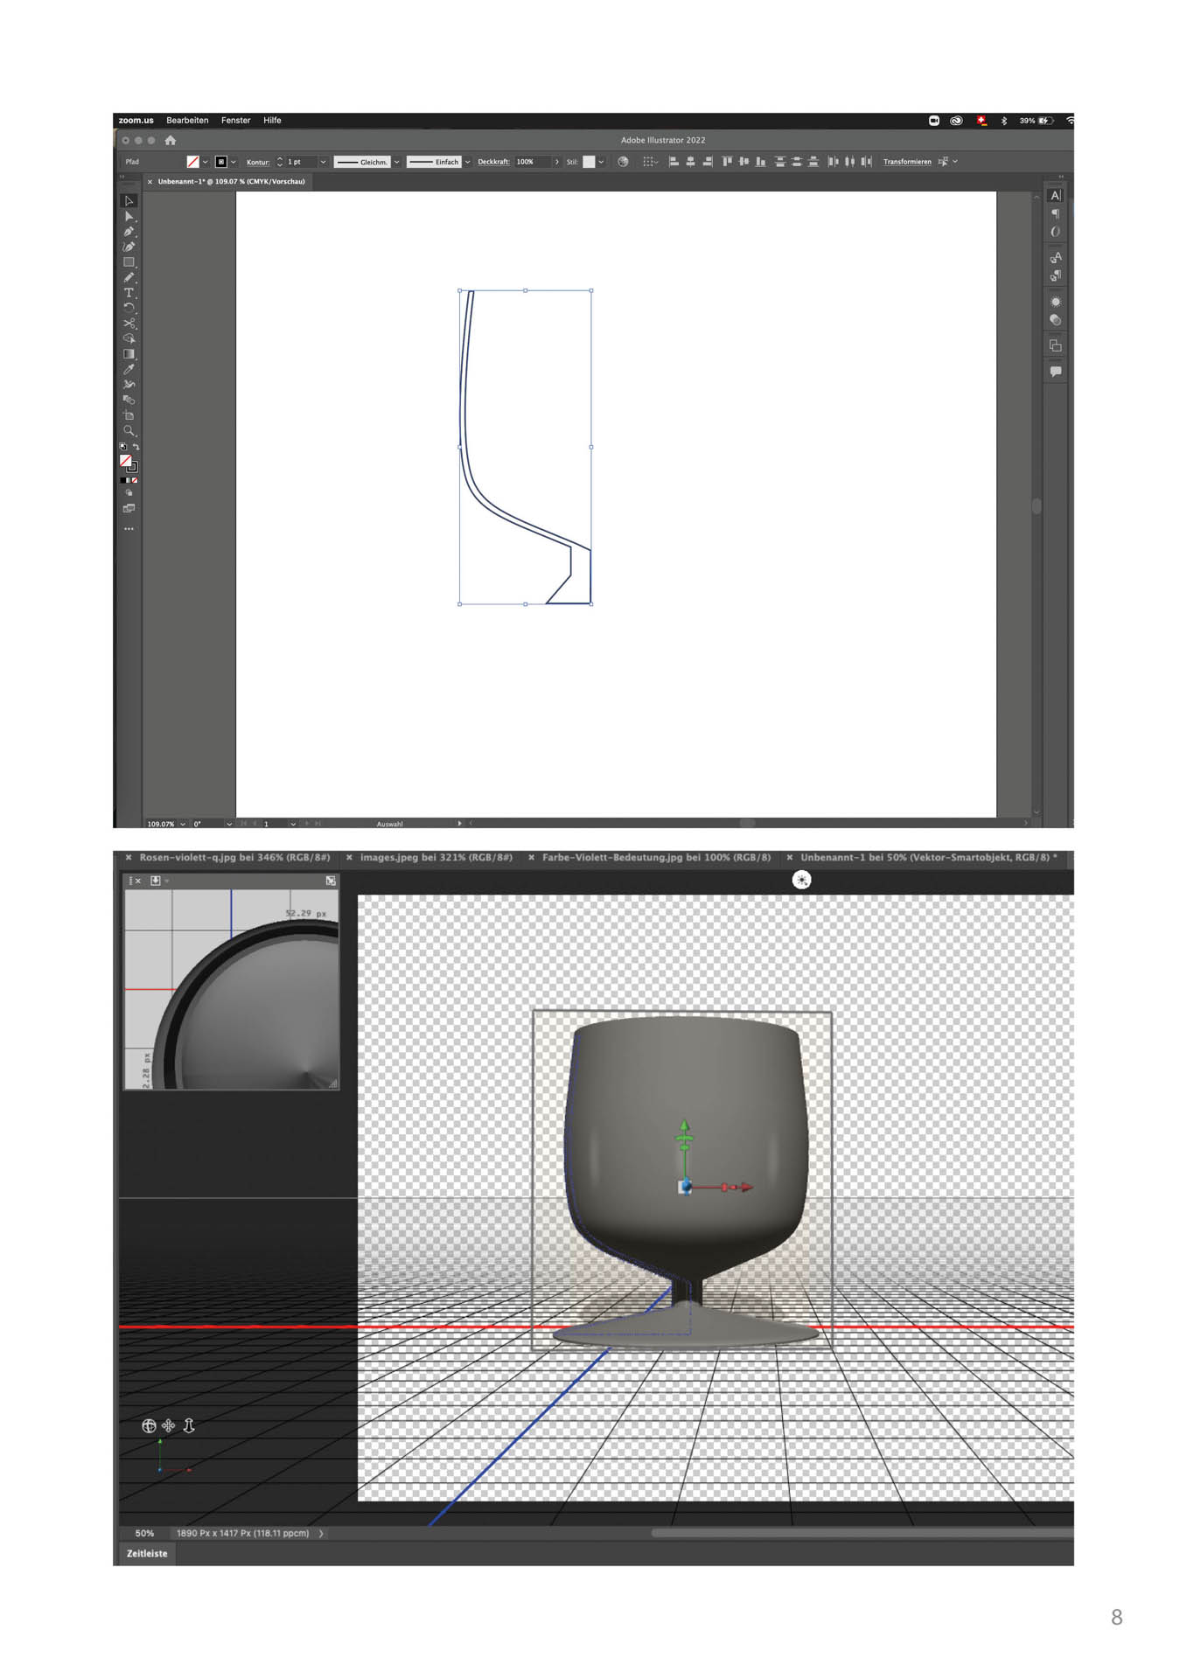Open the Fenster menu
This screenshot has width=1187, height=1679.
tap(235, 121)
